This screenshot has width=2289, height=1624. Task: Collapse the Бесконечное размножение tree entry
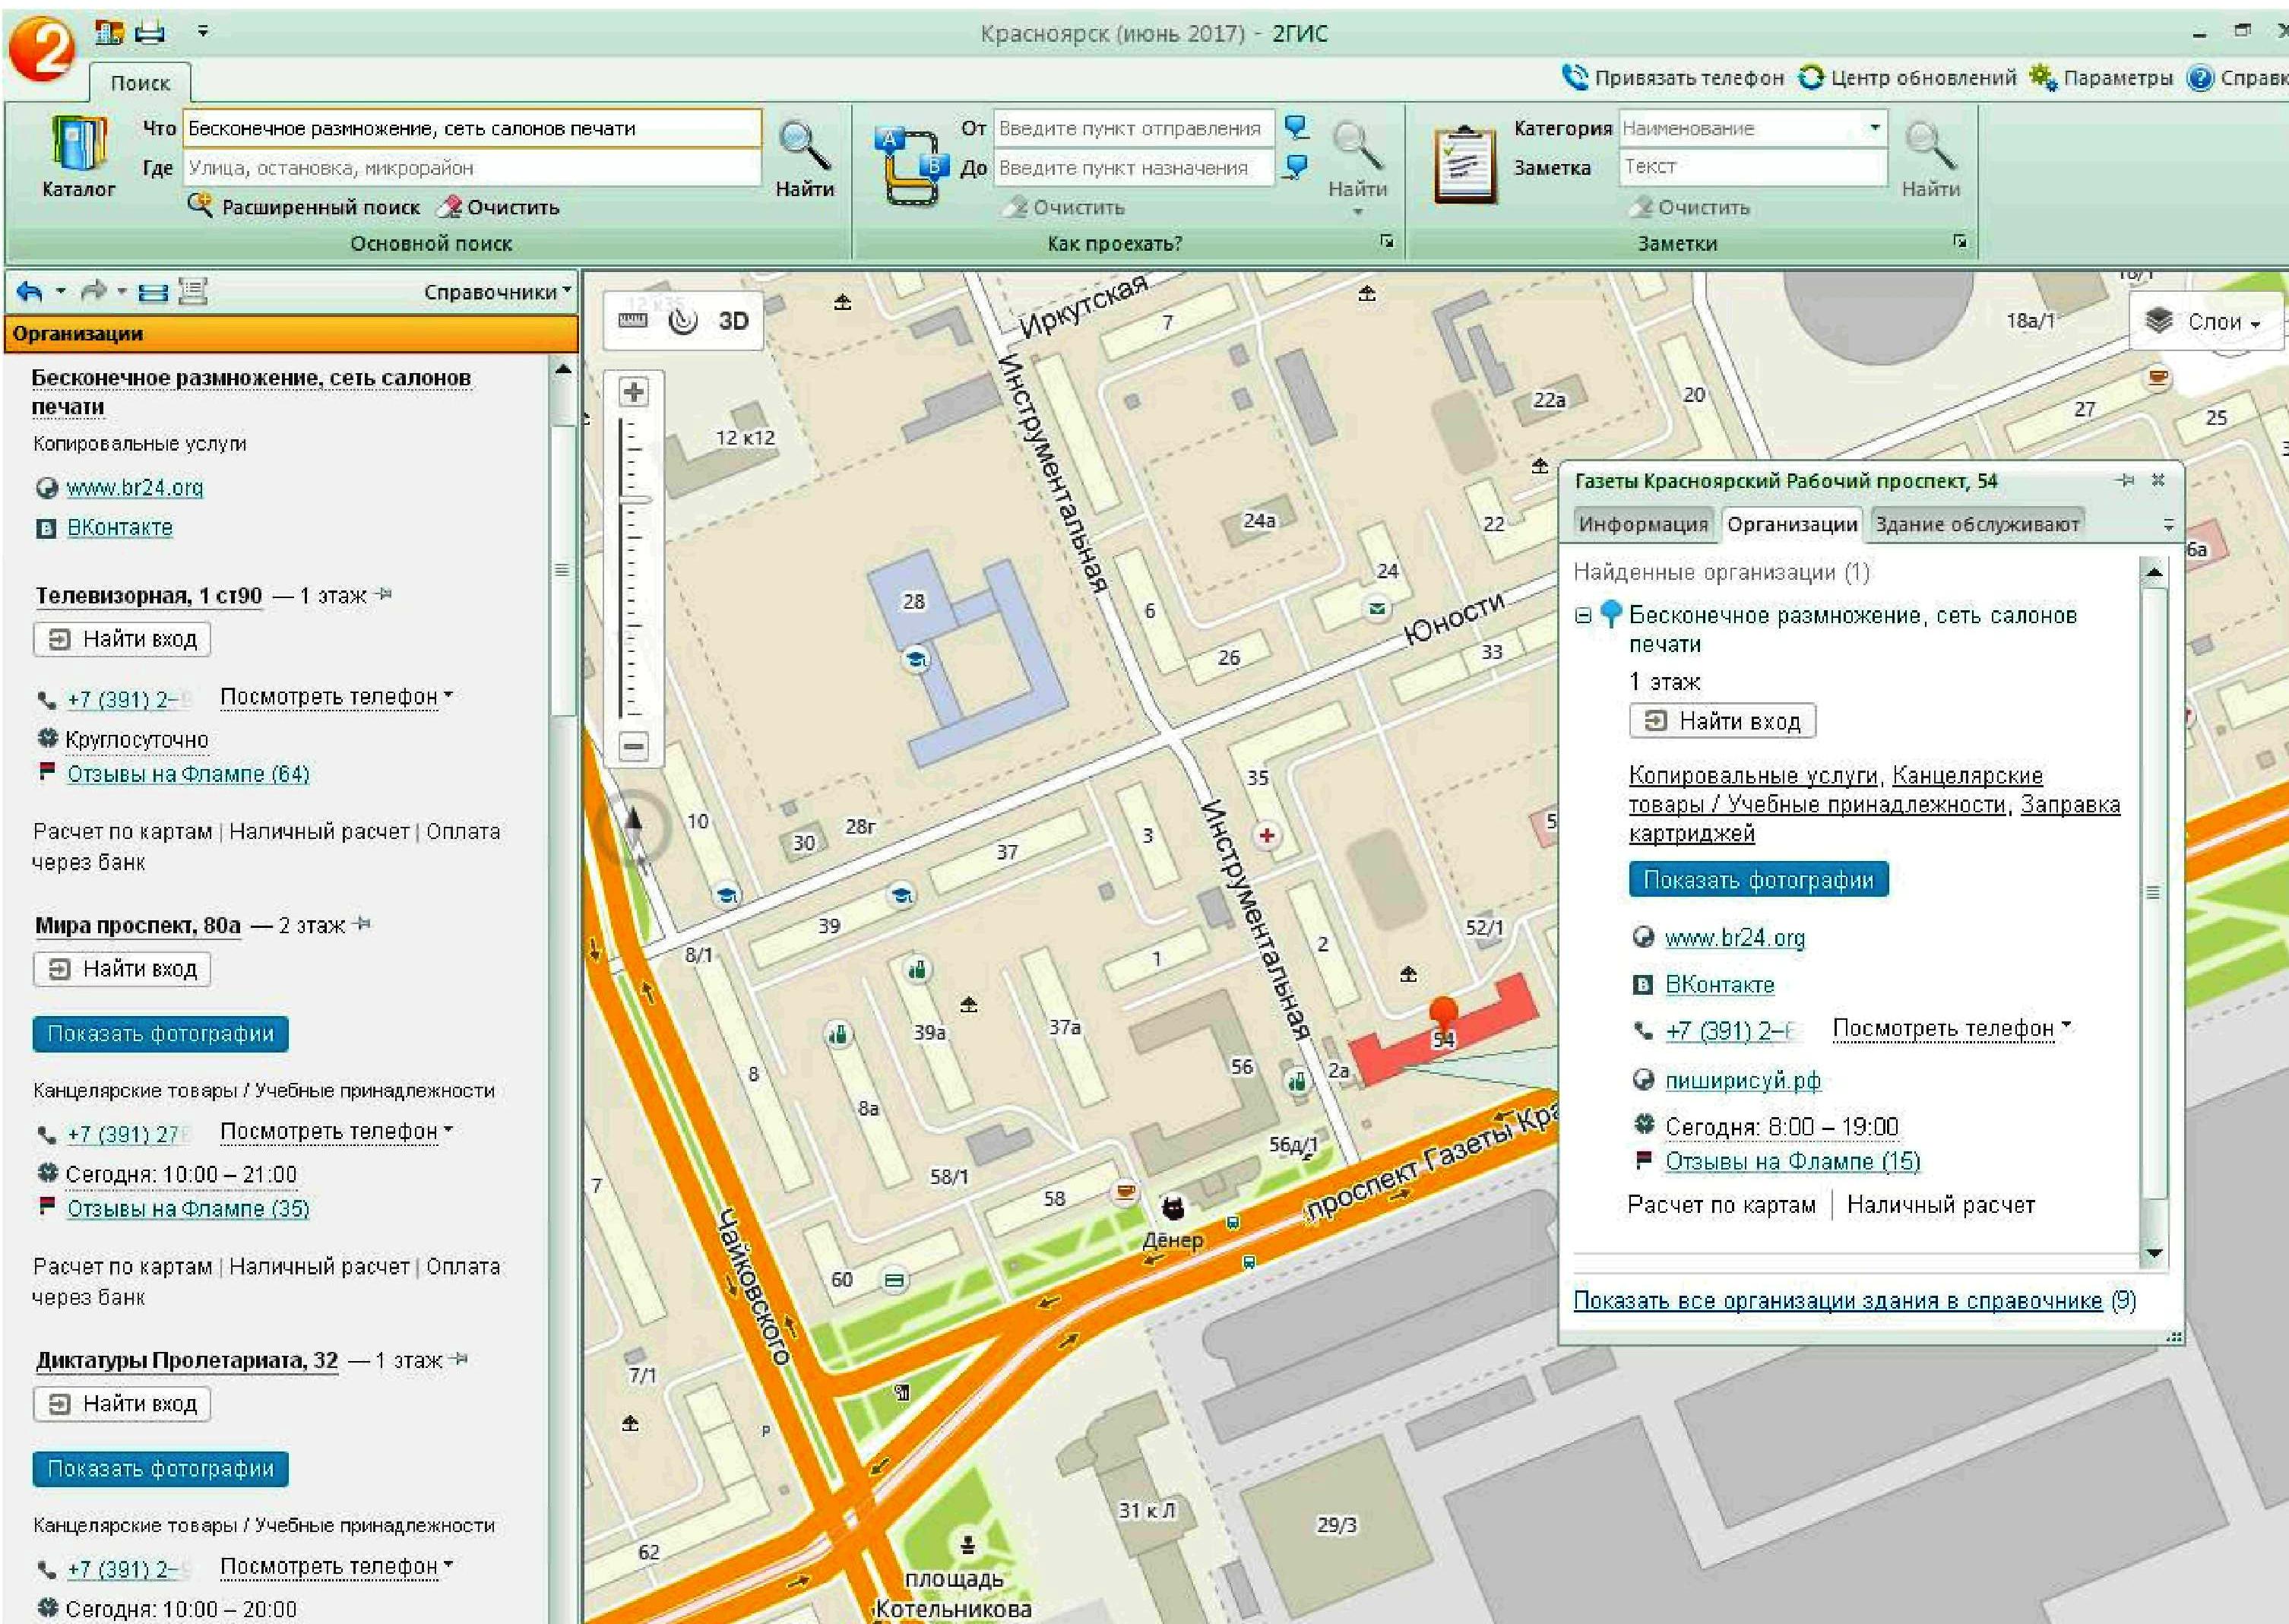click(1583, 615)
